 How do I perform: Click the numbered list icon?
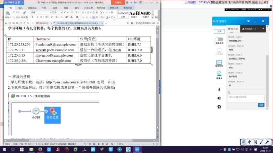pyautogui.click(x=88, y=12)
